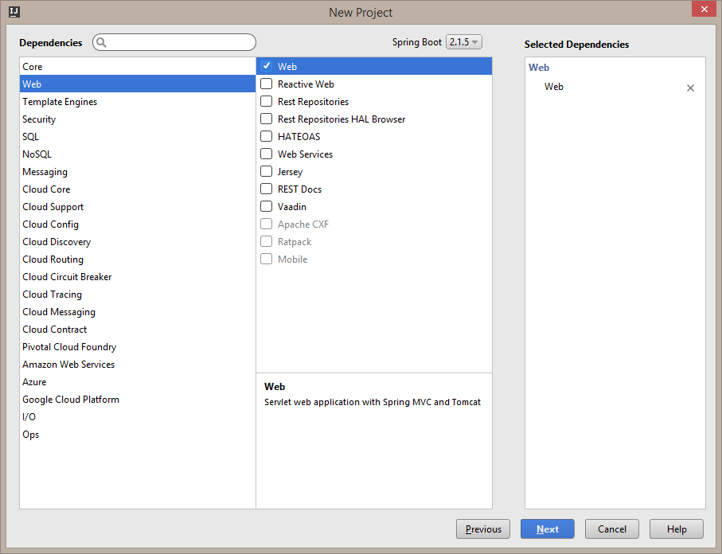This screenshot has height=554, width=722.
Task: Tick the Vaadin checkbox
Action: click(x=266, y=206)
